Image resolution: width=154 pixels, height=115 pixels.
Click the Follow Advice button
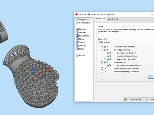tap(135, 99)
